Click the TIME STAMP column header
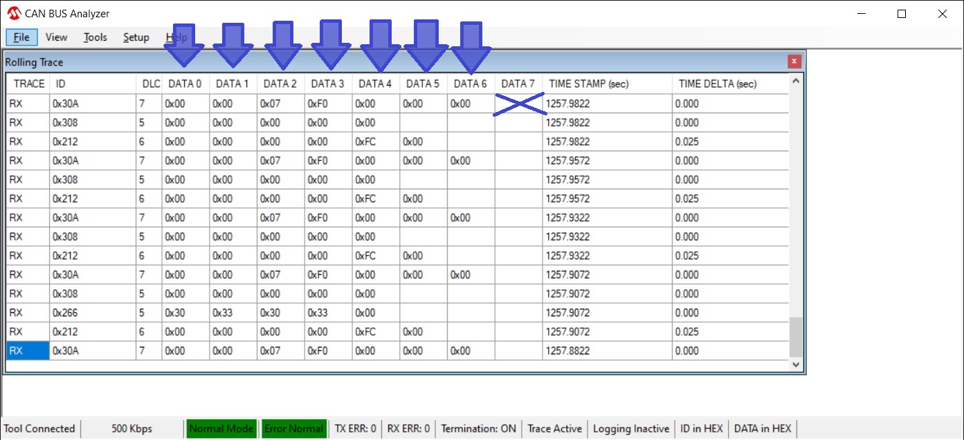Viewport: 964px width, 440px height. point(588,84)
